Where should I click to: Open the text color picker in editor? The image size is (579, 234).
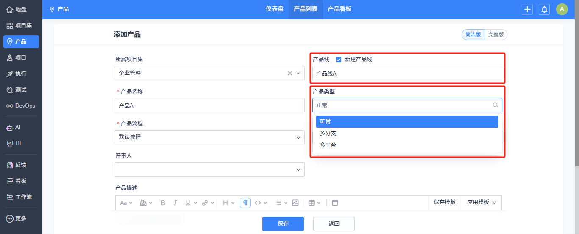143,203
